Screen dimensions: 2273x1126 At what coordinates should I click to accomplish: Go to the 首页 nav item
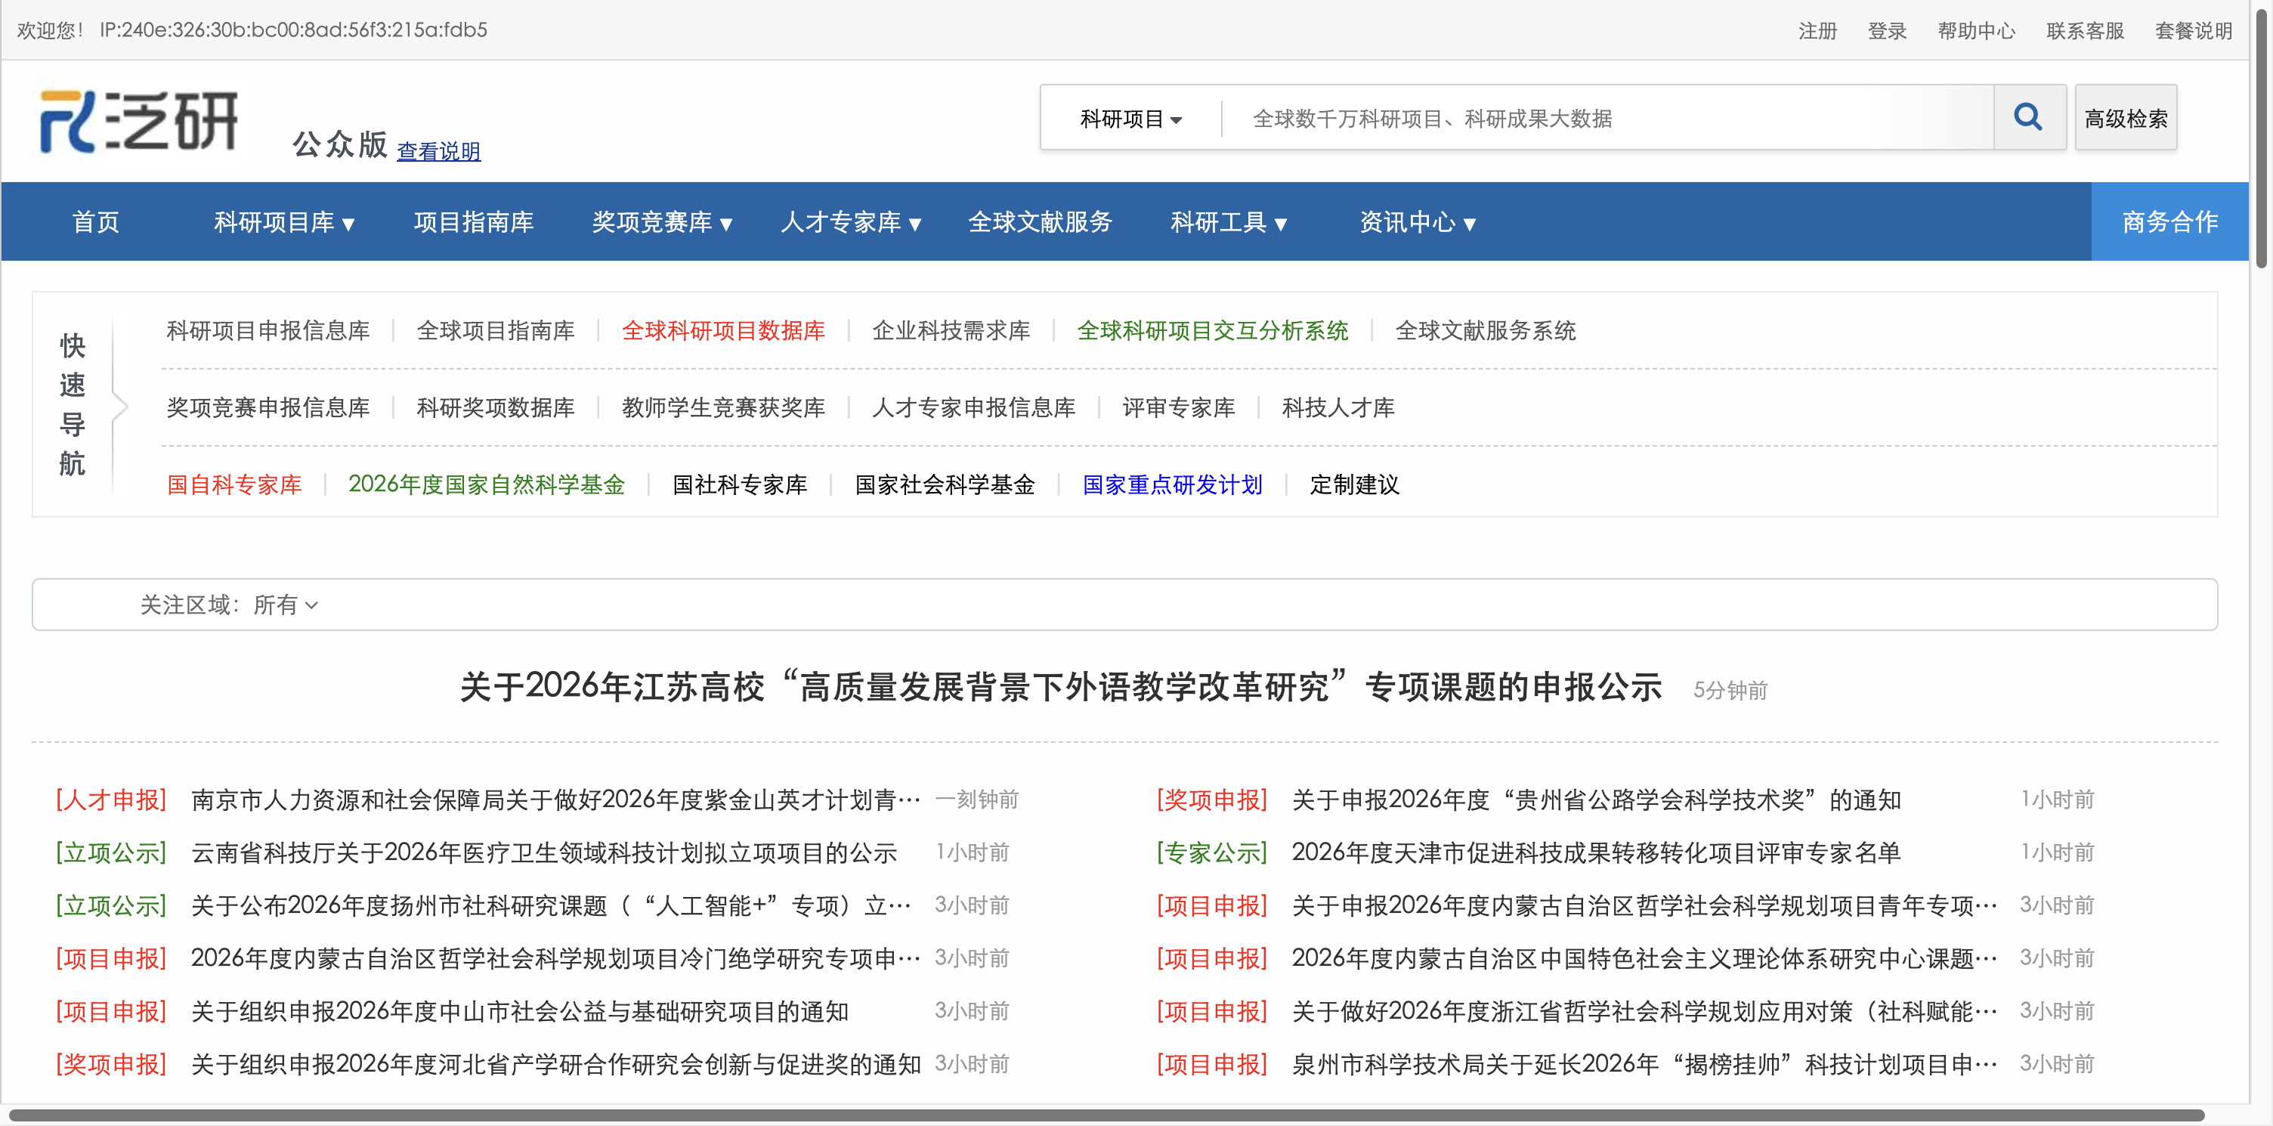96,221
